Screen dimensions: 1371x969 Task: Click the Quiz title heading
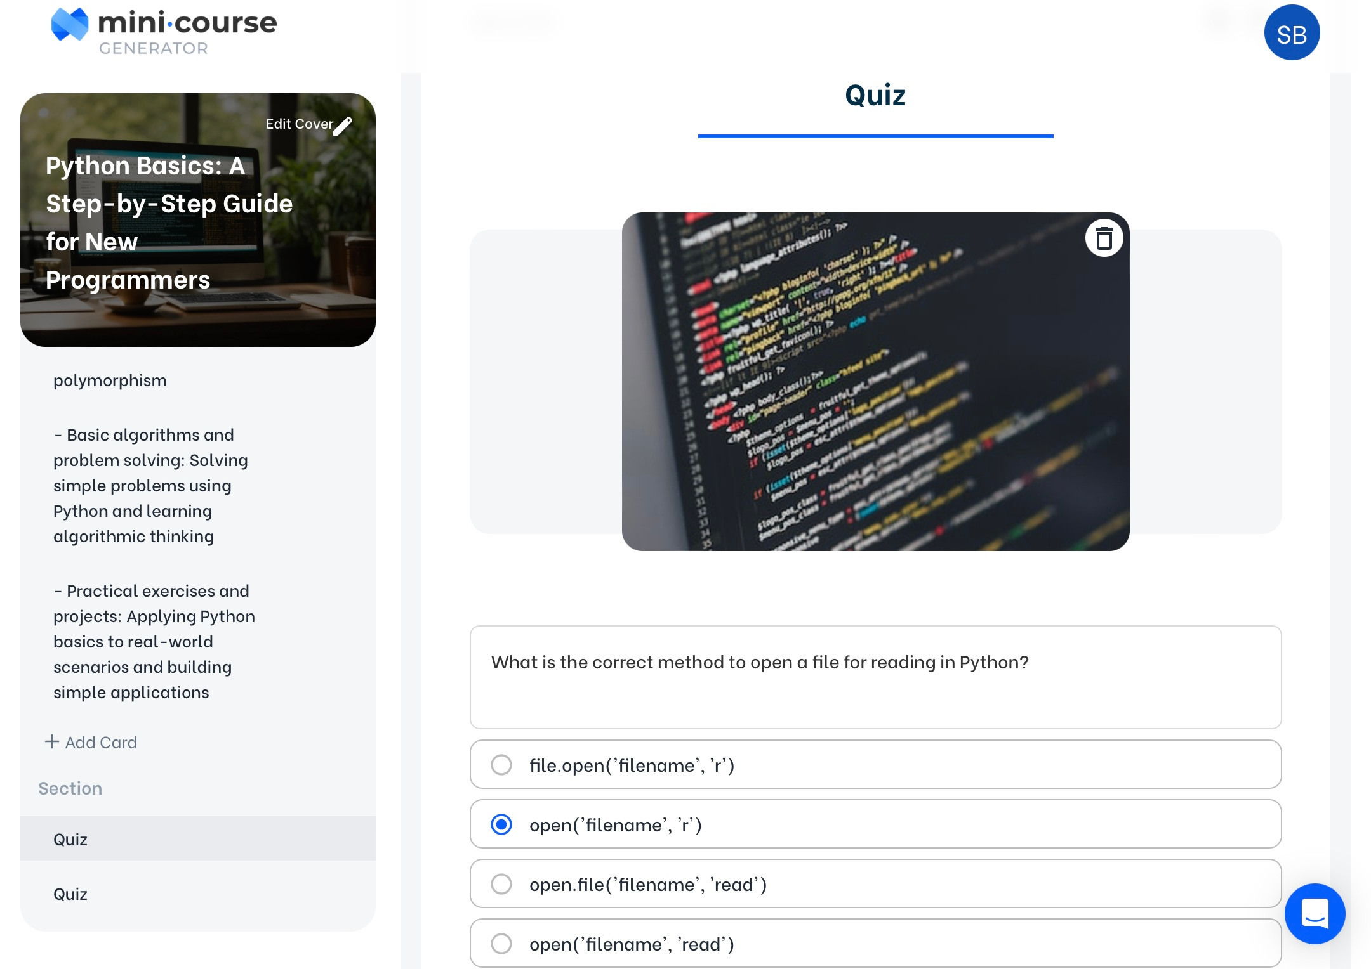[x=875, y=95]
